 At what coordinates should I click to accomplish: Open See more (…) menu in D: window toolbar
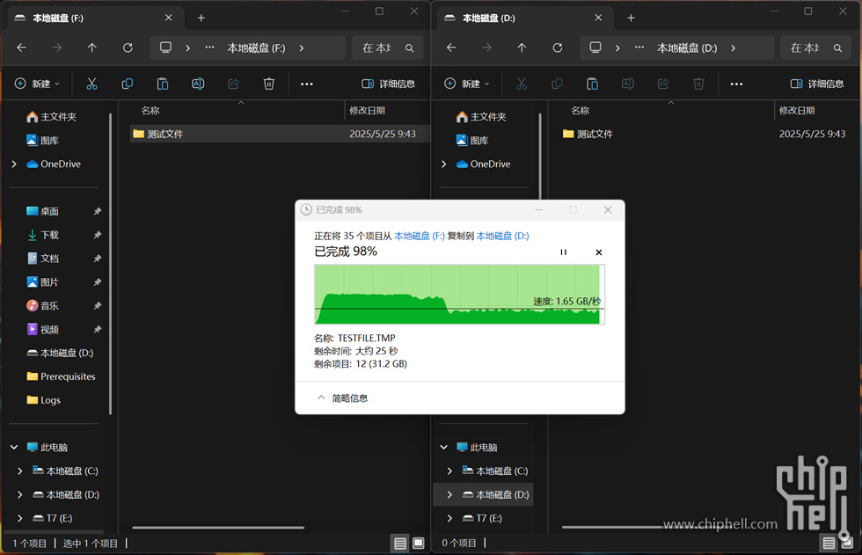737,84
